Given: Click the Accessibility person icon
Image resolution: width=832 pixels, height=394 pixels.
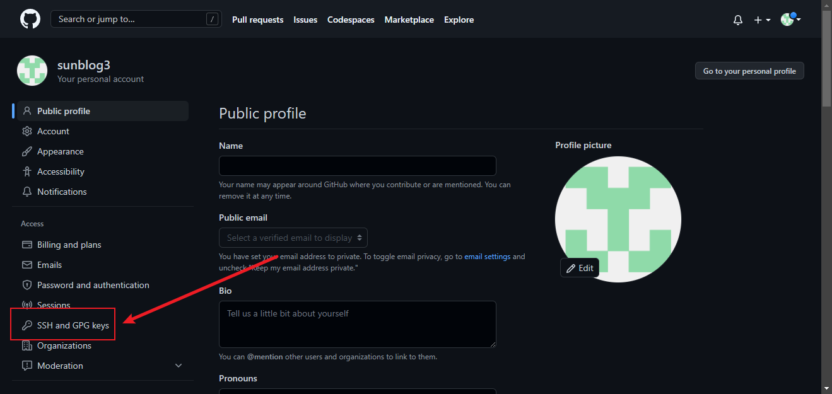Looking at the screenshot, I should [x=27, y=171].
